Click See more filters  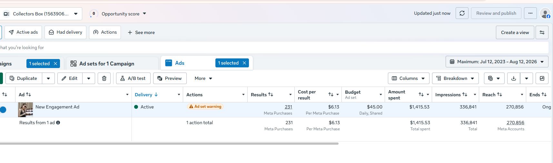tap(141, 32)
